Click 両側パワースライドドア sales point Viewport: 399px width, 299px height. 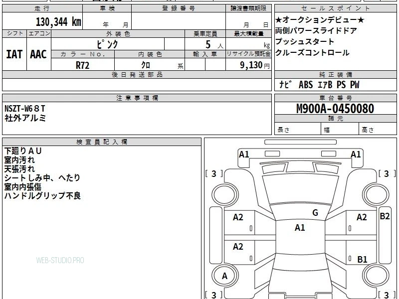pos(316,31)
